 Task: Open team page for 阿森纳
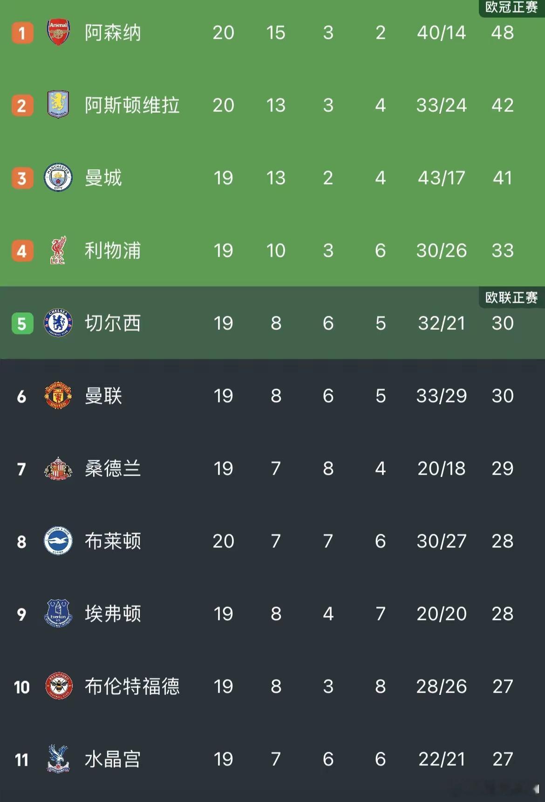click(x=113, y=33)
